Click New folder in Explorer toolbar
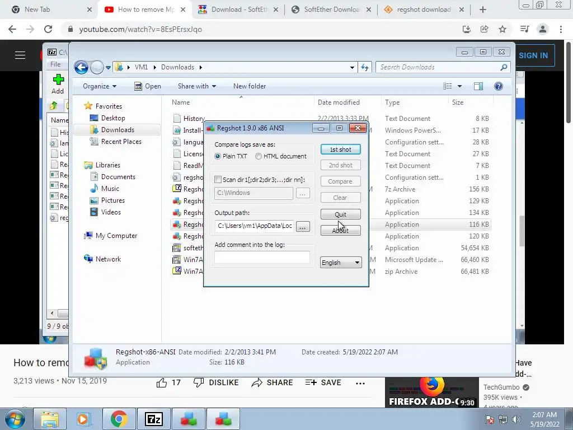This screenshot has height=430, width=573. coord(250,86)
